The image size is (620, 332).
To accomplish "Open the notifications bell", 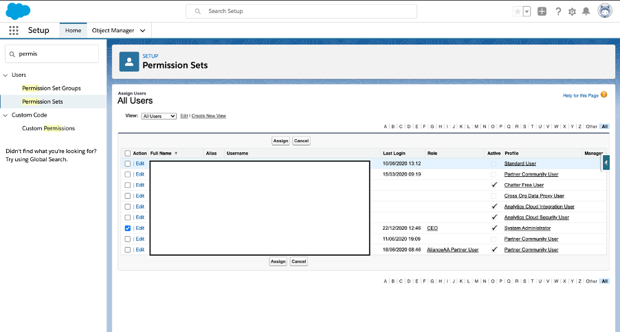I will 586,12.
